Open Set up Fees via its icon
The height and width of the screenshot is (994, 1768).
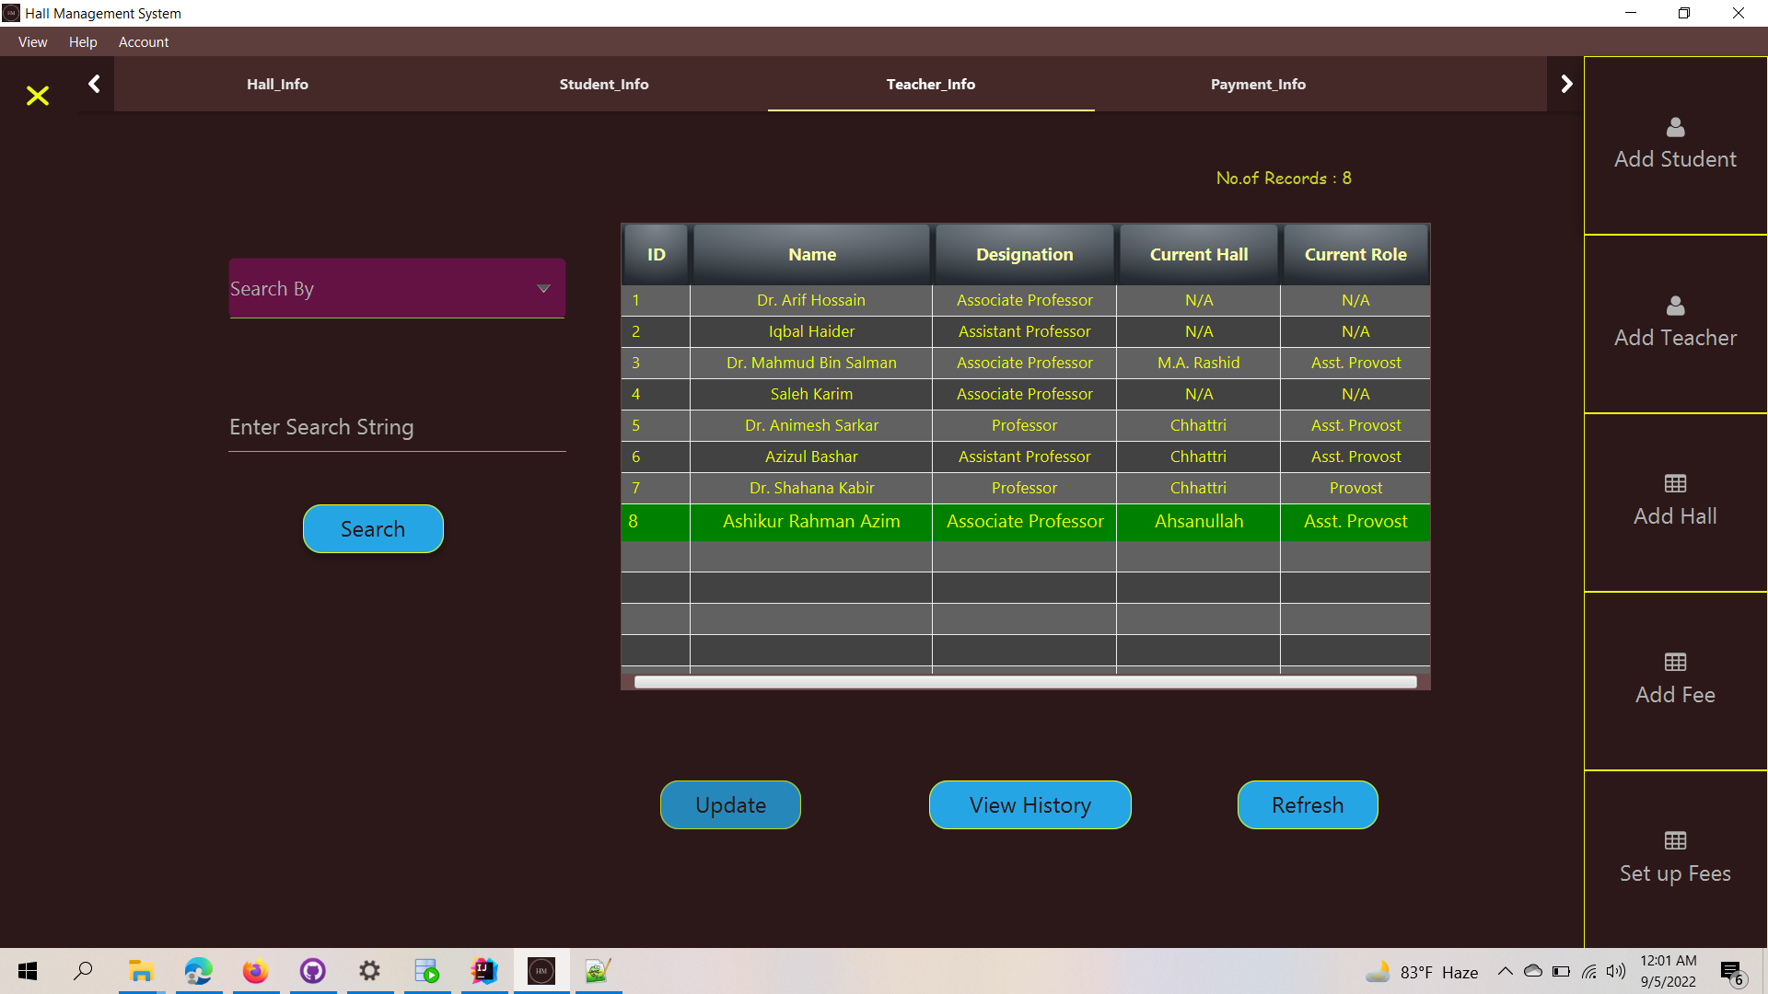[x=1674, y=840]
